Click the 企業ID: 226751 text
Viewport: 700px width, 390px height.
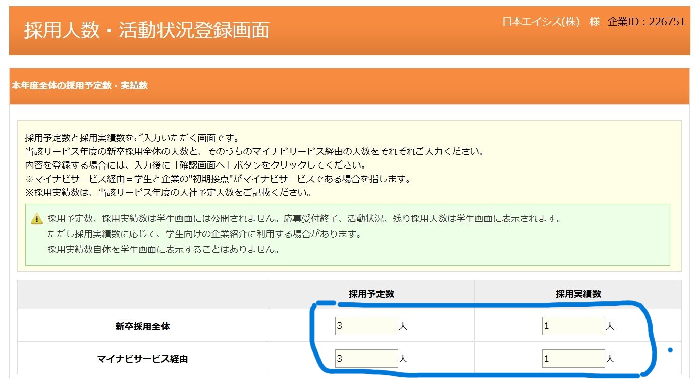tap(647, 22)
